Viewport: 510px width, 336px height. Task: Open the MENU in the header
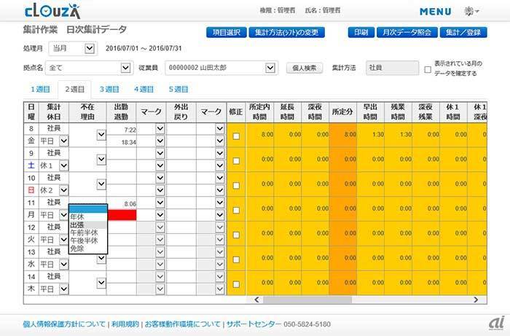(x=439, y=12)
